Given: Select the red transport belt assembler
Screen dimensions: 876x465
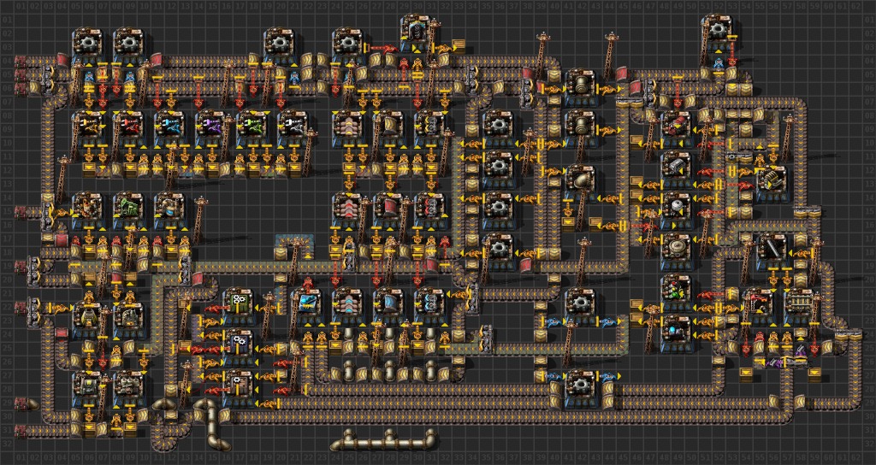Looking at the screenshot, I should tap(388, 208).
